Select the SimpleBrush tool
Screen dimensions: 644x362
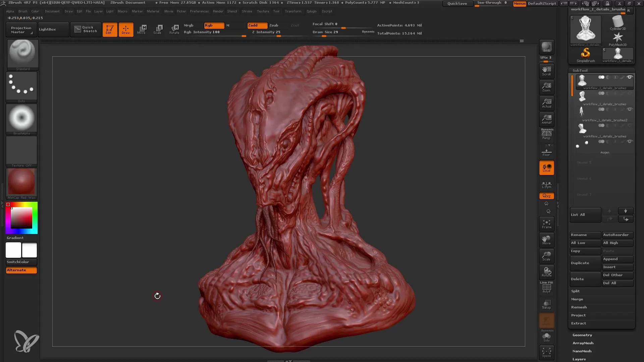coord(586,55)
